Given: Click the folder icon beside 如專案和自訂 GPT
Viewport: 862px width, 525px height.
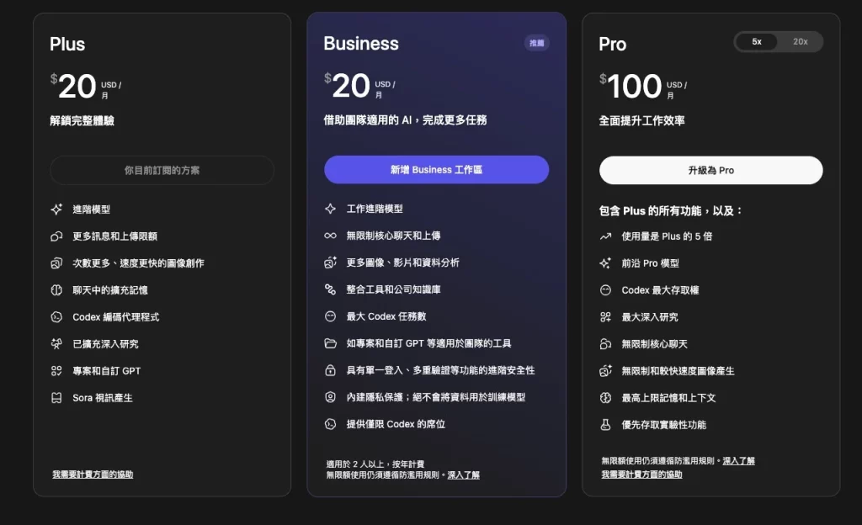Looking at the screenshot, I should tap(331, 343).
